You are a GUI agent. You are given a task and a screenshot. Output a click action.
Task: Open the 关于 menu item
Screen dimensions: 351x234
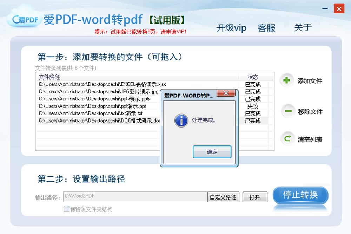(303, 27)
